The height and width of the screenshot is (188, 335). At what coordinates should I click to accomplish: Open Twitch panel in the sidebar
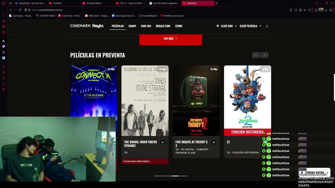point(4,46)
